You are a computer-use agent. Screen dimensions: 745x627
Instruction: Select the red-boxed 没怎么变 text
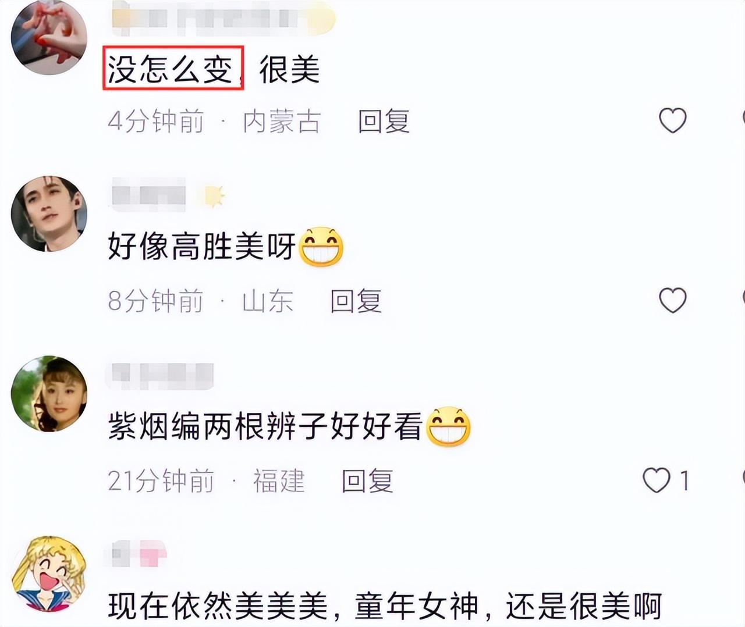(x=173, y=68)
